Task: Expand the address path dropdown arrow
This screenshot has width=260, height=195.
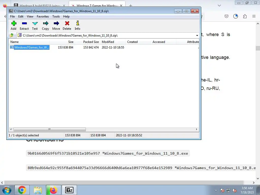Action: pos(197,35)
